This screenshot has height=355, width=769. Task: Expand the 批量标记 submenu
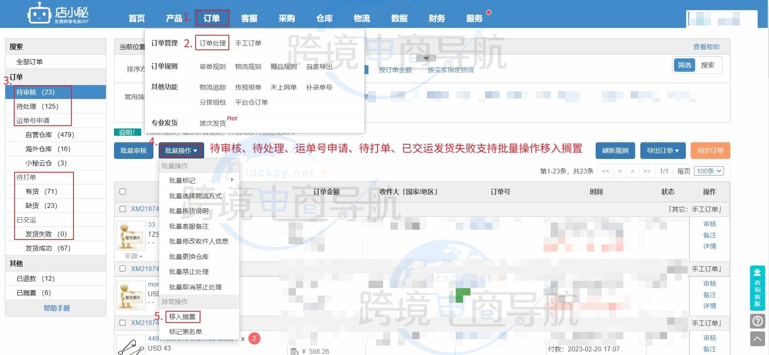(x=199, y=180)
